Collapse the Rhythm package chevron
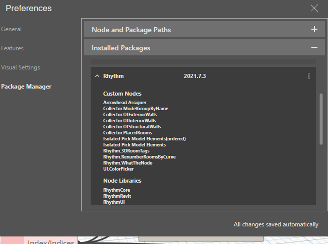 97,76
